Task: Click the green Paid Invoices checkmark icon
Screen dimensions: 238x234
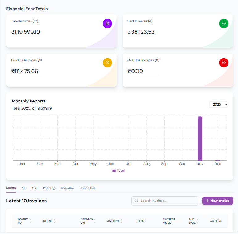Action: 224,24
